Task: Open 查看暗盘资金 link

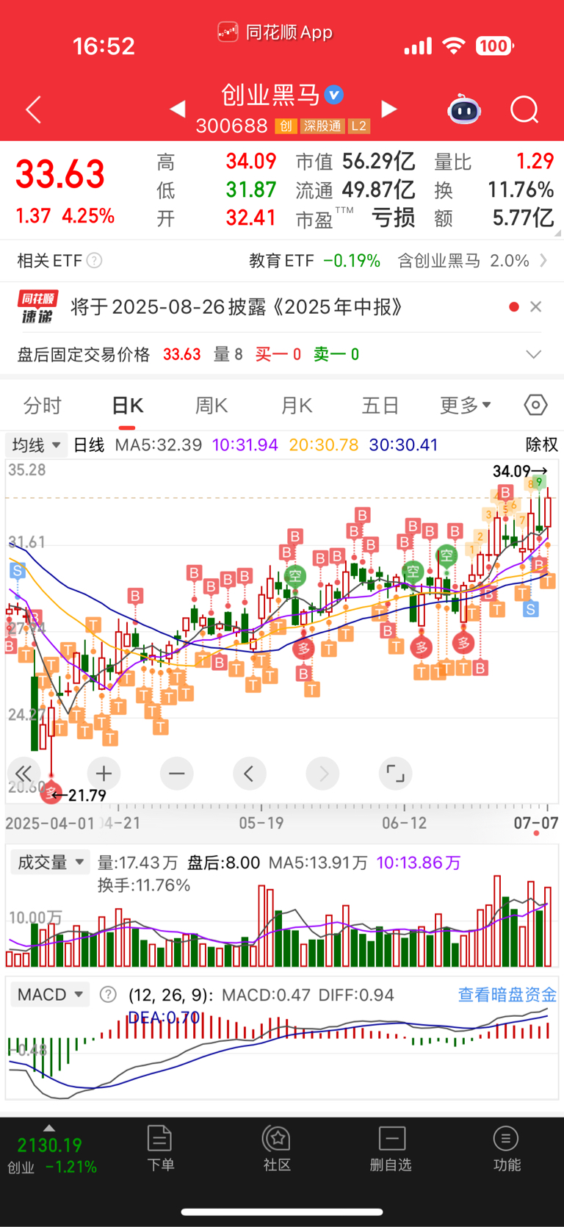Action: [507, 994]
